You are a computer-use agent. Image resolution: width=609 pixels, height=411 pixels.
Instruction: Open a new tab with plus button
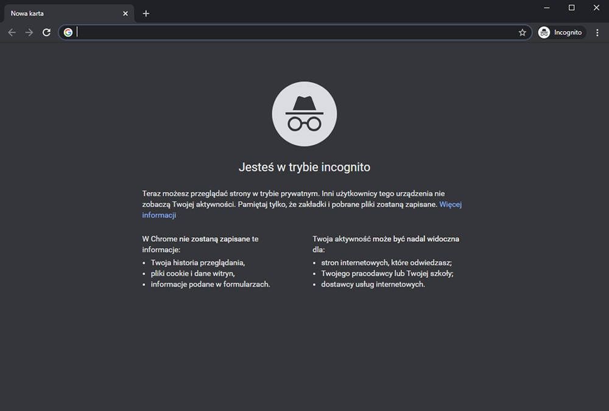click(146, 13)
